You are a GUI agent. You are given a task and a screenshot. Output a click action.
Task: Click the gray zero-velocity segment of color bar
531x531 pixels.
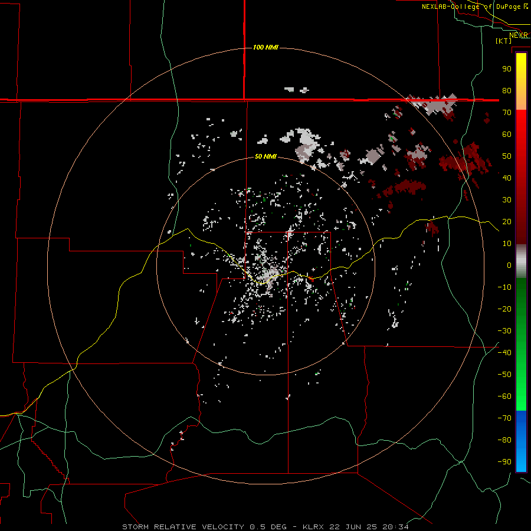point(521,261)
